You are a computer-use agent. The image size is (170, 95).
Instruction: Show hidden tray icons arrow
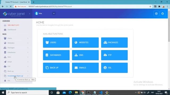coord(136,93)
